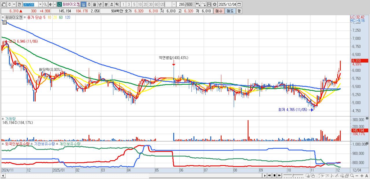Click the 배당락(0.00%) event label
370x179 pixels.
(50, 69)
